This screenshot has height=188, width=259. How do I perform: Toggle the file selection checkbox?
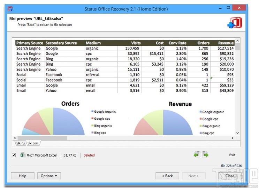tap(14, 155)
